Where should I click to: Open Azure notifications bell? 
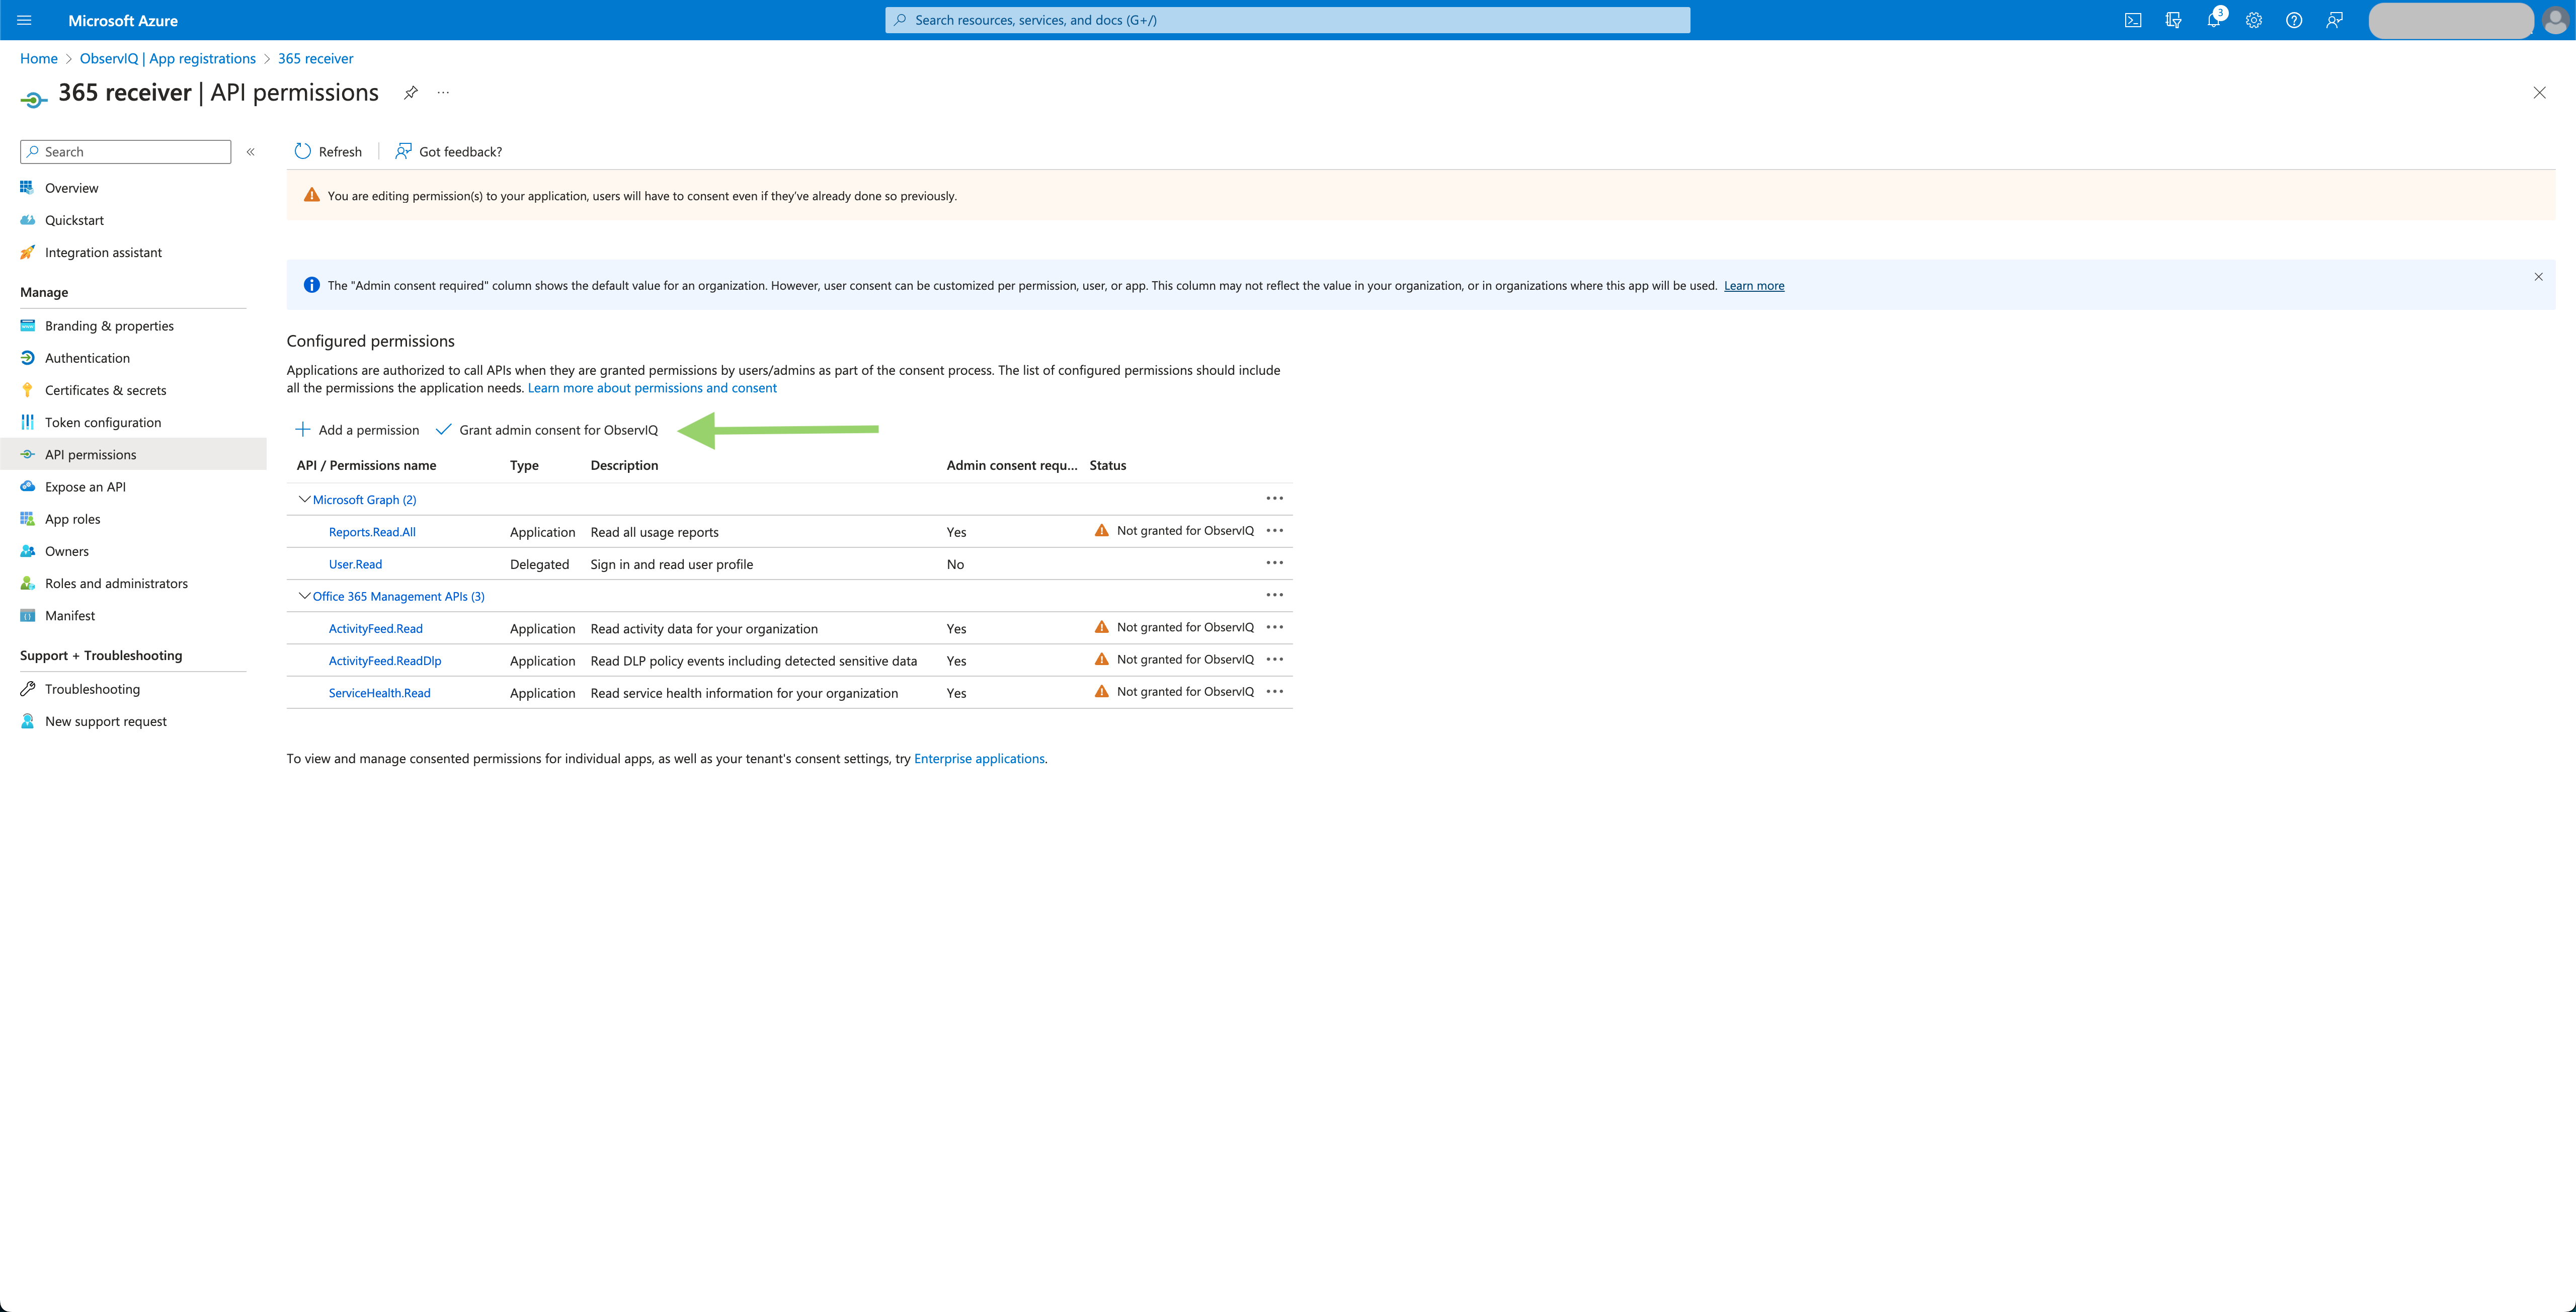(x=2213, y=20)
